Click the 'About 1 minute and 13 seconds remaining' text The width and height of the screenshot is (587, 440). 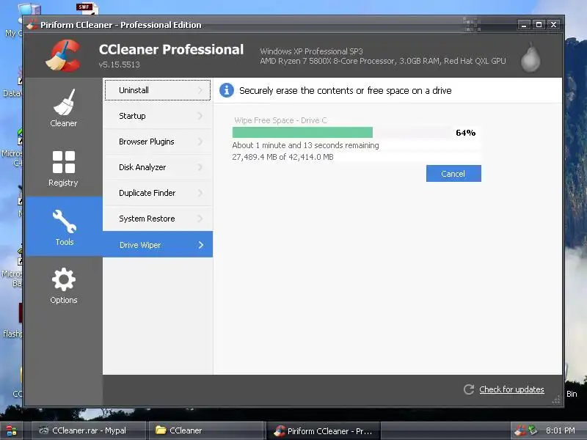[305, 145]
